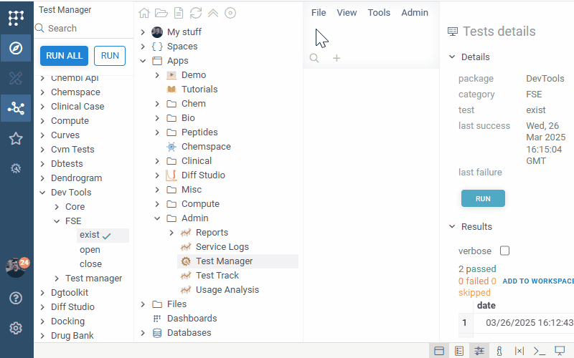The image size is (574, 358).
Task: Collapse the Details section header
Action: tap(452, 57)
